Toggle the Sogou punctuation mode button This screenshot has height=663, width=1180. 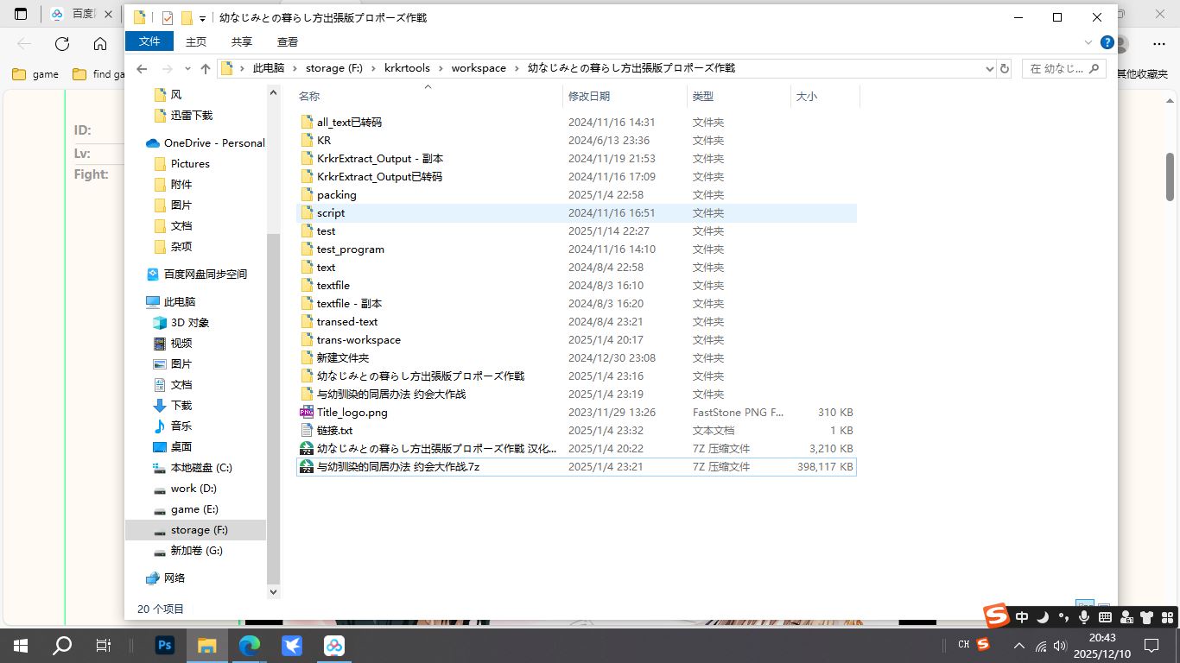[1063, 617]
